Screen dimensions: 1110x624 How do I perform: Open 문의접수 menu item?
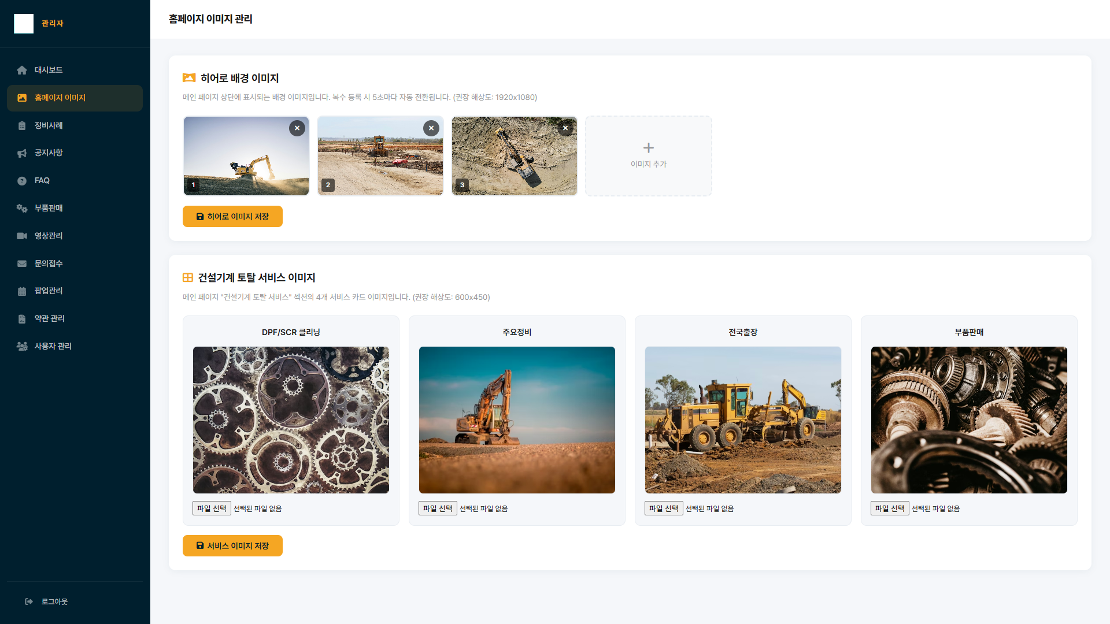pyautogui.click(x=75, y=263)
